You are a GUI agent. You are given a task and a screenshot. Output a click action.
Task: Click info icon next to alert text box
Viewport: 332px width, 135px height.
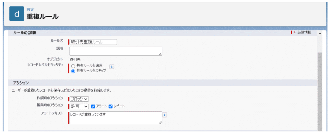165,115
